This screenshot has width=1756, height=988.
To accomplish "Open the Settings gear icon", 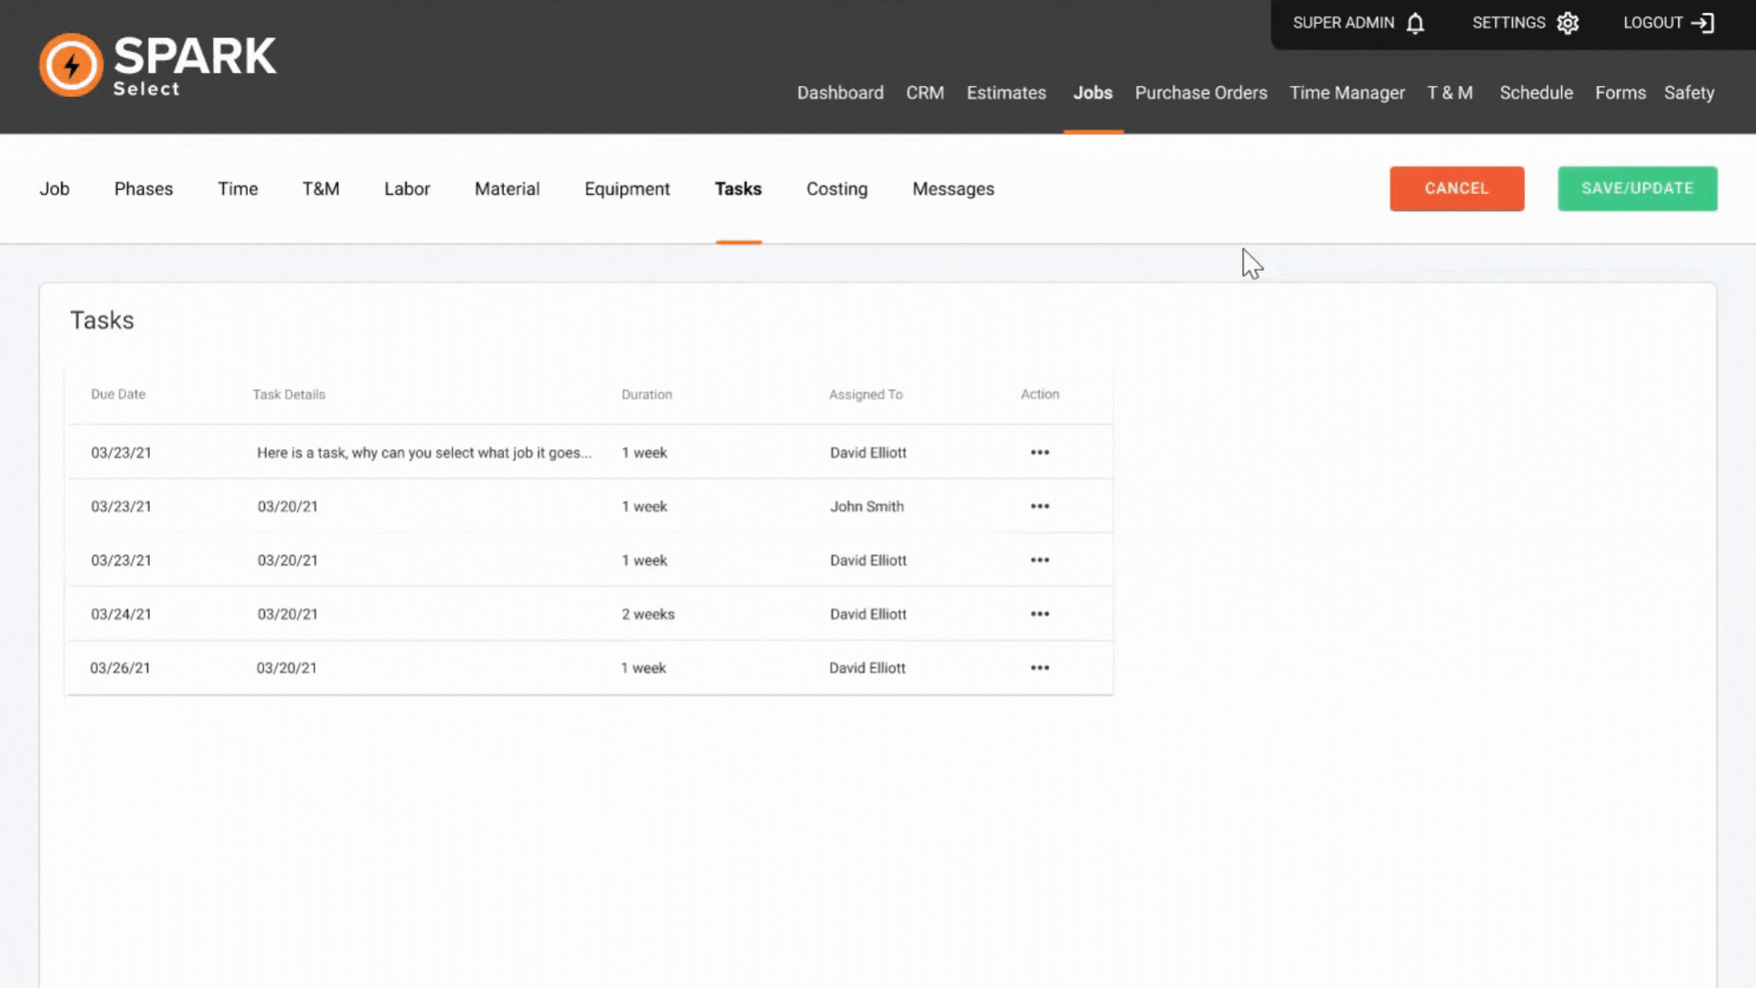I will point(1568,23).
